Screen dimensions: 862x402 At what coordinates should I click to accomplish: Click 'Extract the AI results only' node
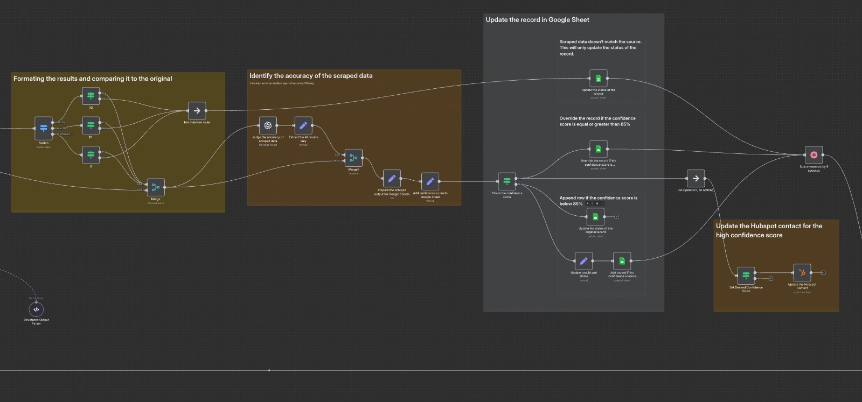click(303, 125)
